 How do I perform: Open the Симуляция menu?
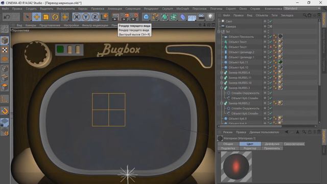[133, 9]
